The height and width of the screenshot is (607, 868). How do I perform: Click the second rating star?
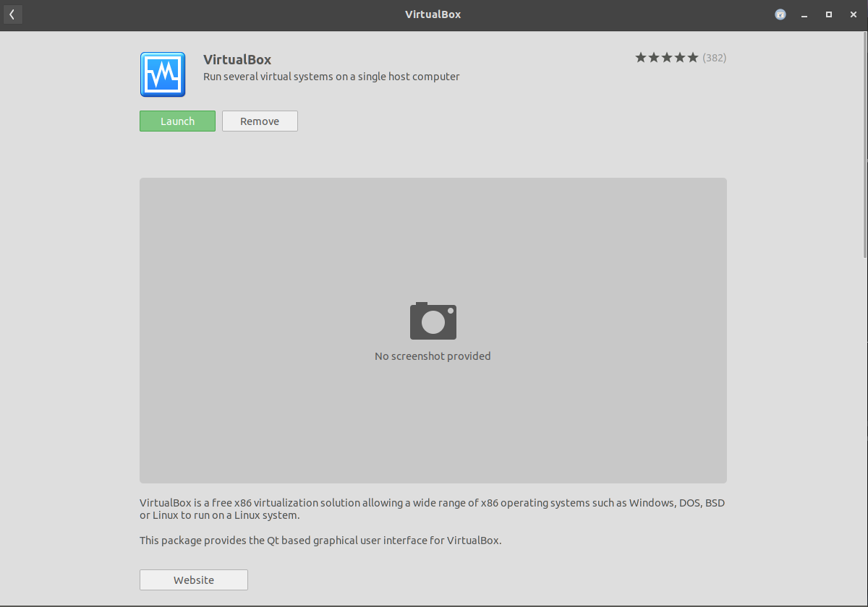tap(654, 58)
